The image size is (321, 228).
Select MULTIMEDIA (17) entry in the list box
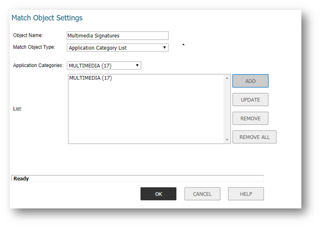91,78
